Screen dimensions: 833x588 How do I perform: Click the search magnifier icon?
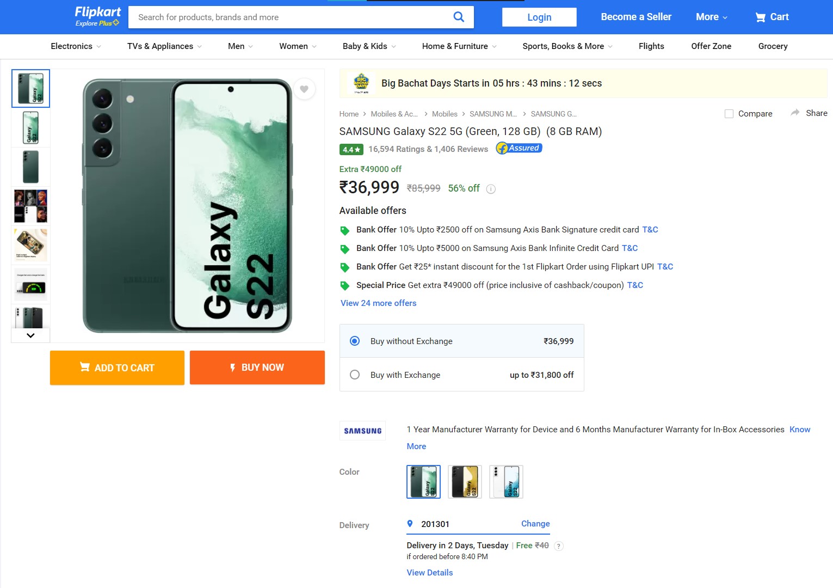pyautogui.click(x=459, y=17)
